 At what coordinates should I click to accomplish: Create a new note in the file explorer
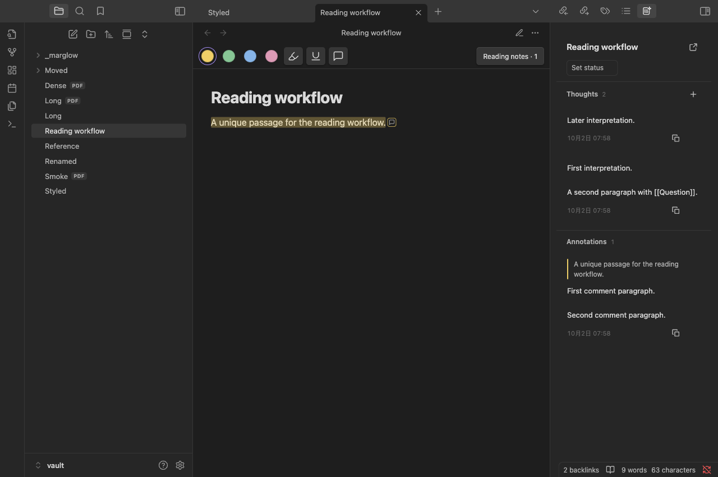[x=73, y=34]
